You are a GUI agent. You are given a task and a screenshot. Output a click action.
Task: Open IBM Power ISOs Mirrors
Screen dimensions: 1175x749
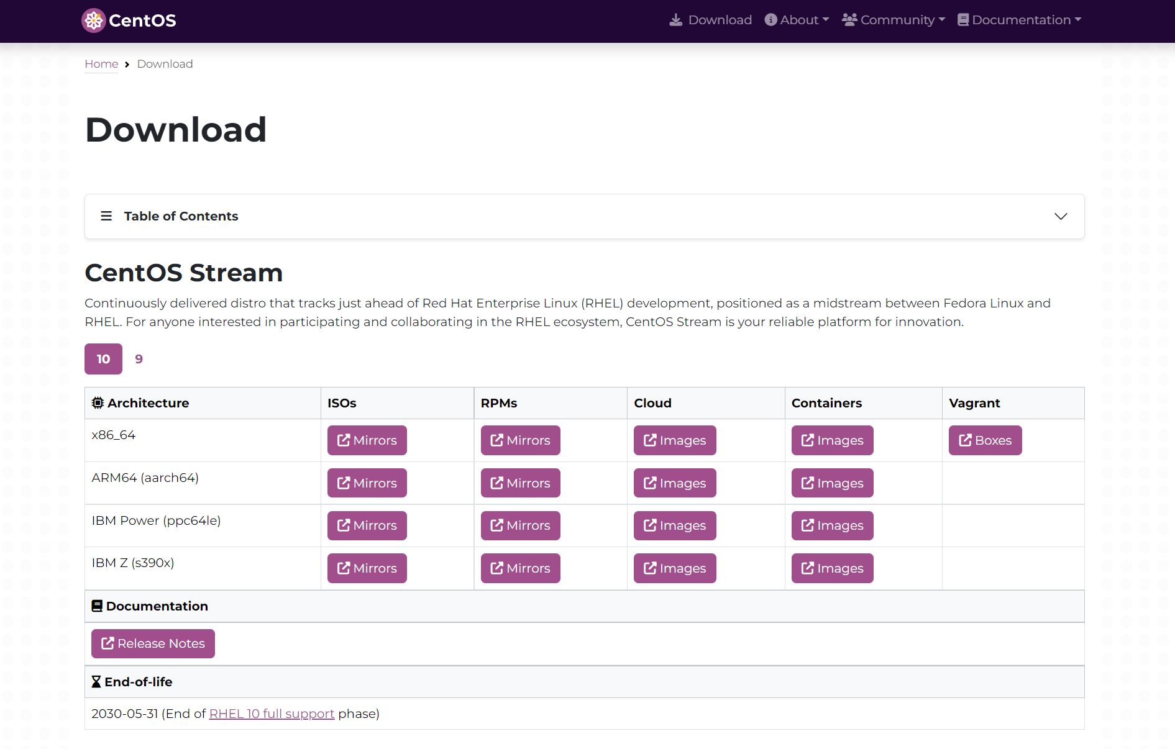tap(367, 525)
